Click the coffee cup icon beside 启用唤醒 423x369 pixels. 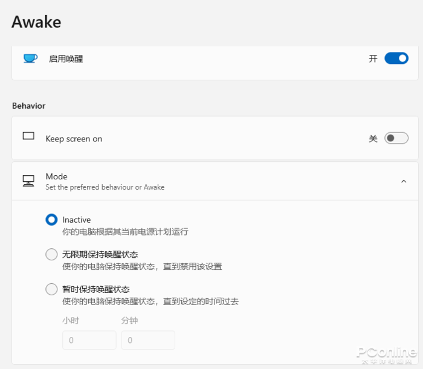tap(30, 59)
